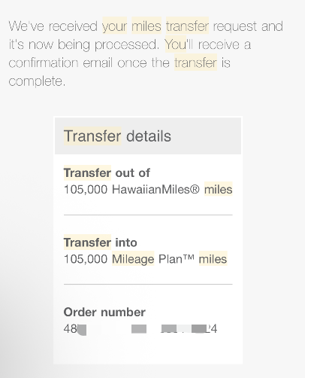The image size is (323, 378).
Task: Click the partially redacted order number value
Action: [x=140, y=329]
